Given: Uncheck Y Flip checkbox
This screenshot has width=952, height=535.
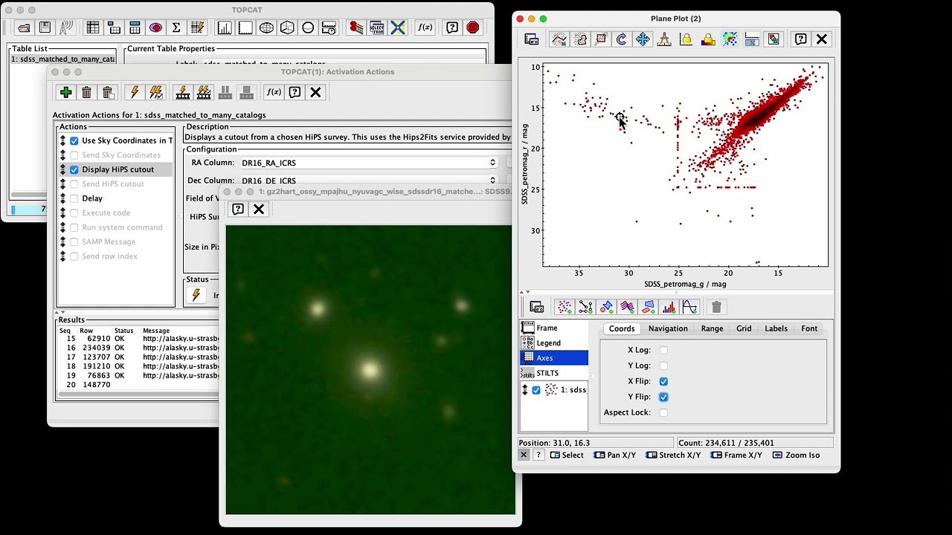Looking at the screenshot, I should point(663,397).
